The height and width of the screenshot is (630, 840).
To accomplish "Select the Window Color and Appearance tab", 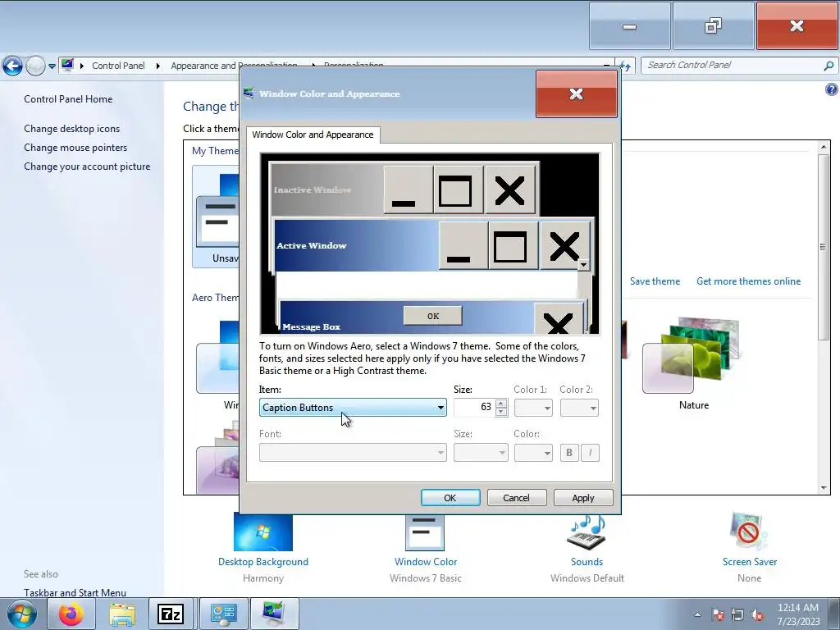I will pos(313,135).
